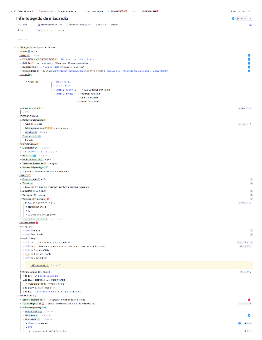Image resolution: width=262 pixels, height=340 pixels.
Task: Select the Según ECG row
Action: (x=27, y=227)
